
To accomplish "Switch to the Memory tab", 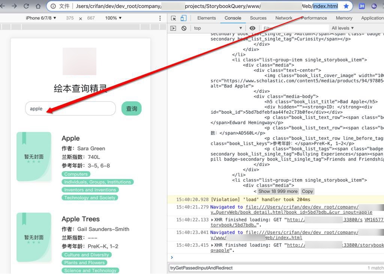I will tap(344, 18).
